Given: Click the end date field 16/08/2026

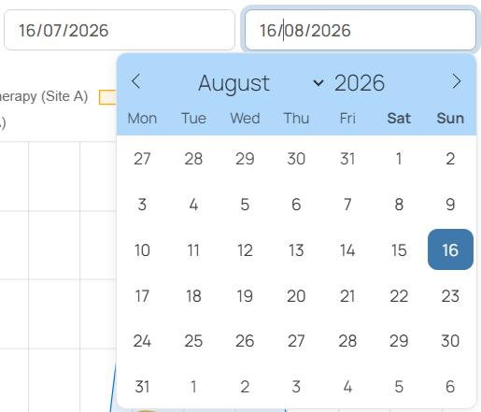Looking at the screenshot, I should (361, 30).
